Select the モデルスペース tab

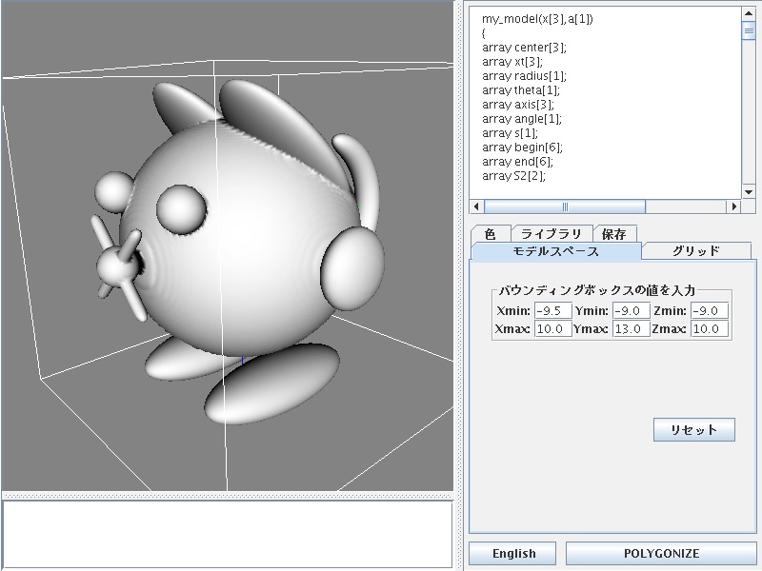(x=556, y=251)
